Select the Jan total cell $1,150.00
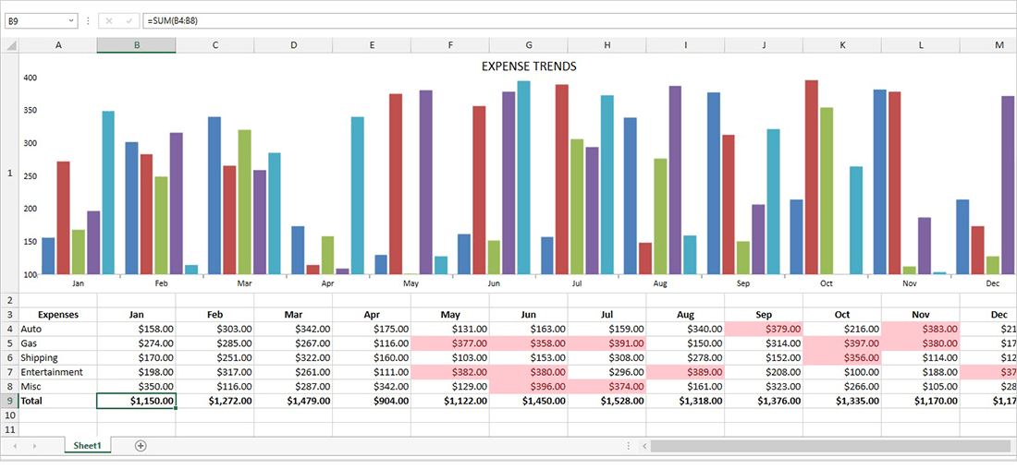 click(136, 401)
